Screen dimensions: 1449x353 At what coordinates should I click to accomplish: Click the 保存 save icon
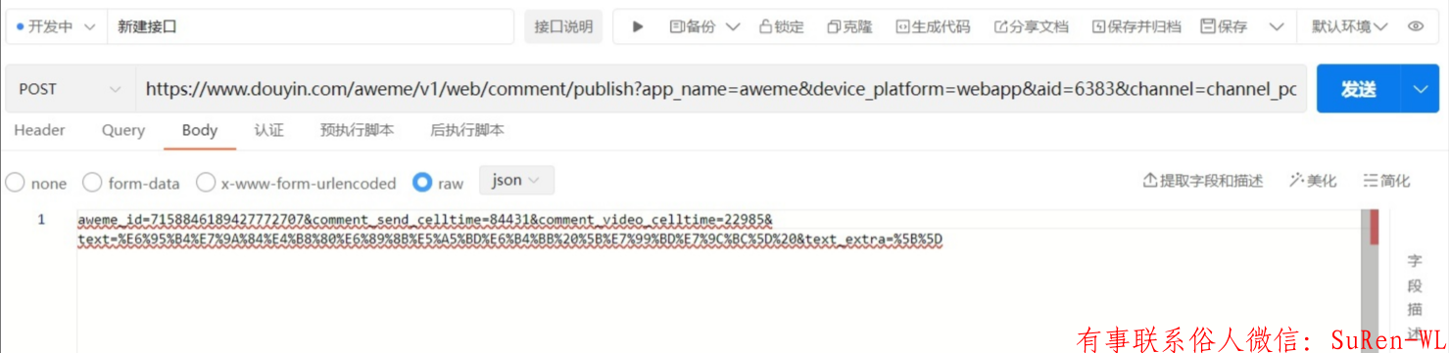pos(1208,27)
